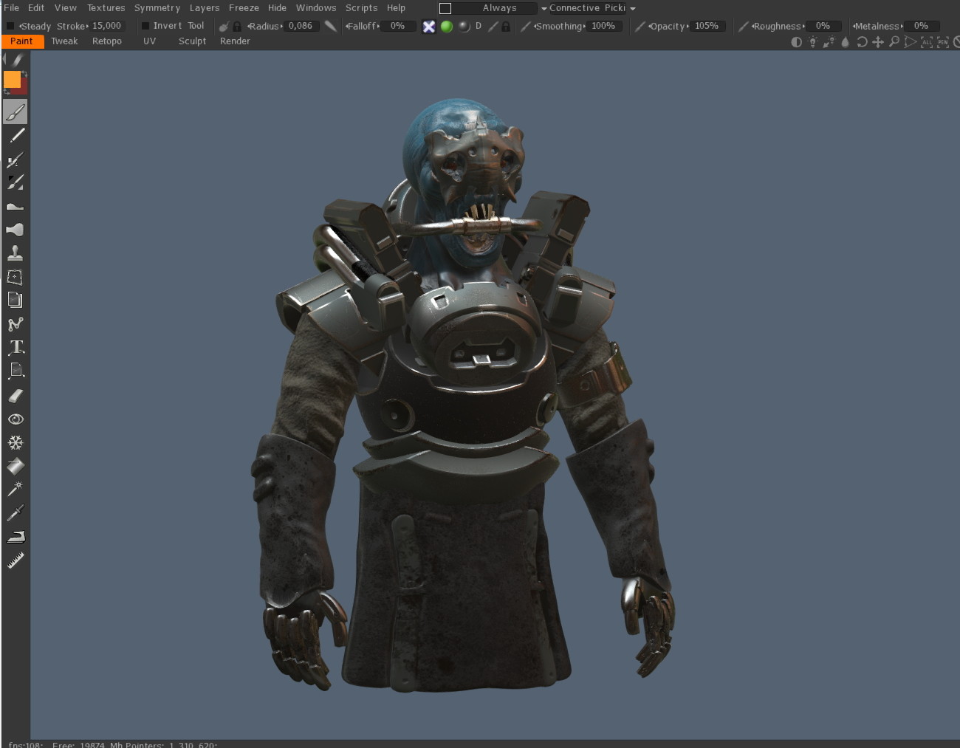Open the File menu

pos(12,8)
